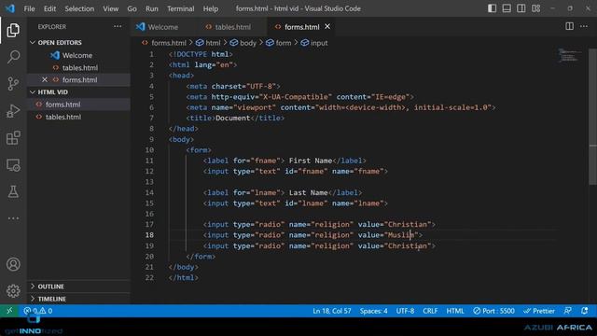Toggle the primary side bar layout
Image resolution: width=597 pixels, height=336 pixels.
tap(492, 8)
